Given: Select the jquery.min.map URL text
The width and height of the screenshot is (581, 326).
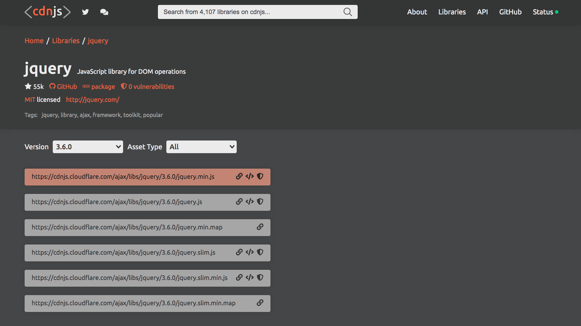Looking at the screenshot, I should [x=127, y=227].
